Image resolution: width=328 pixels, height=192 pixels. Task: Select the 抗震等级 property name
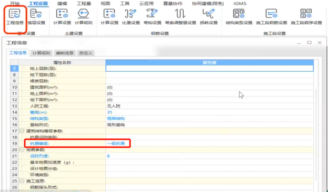(39, 143)
